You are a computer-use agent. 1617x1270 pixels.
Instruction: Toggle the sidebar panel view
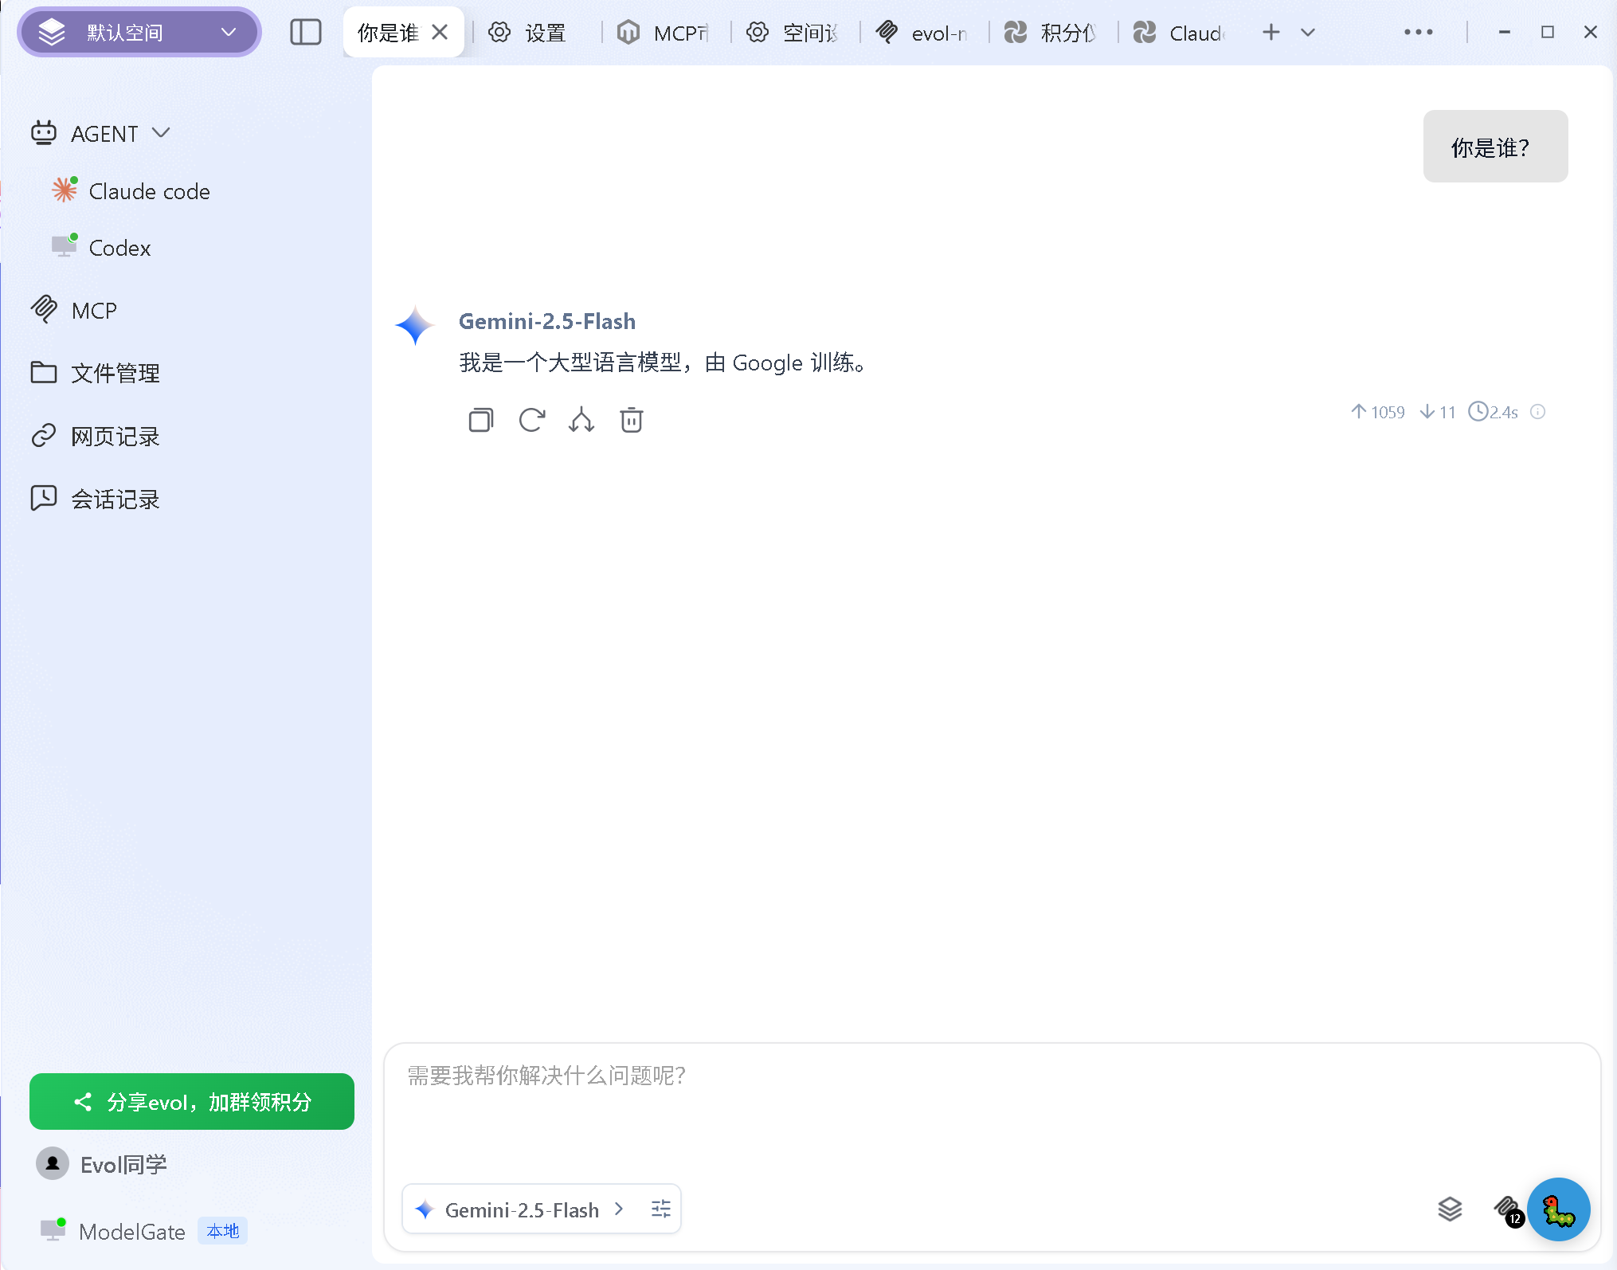click(306, 32)
